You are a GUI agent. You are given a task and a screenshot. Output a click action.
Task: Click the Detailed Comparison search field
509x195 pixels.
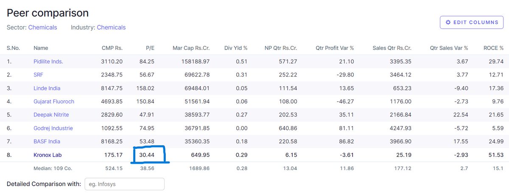click(124, 184)
